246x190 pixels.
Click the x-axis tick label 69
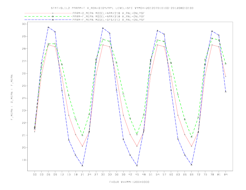coord(192,174)
